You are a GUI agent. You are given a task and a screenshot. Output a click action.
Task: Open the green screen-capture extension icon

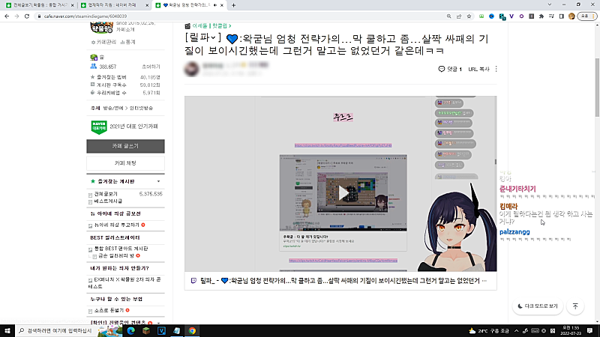tap(481, 16)
